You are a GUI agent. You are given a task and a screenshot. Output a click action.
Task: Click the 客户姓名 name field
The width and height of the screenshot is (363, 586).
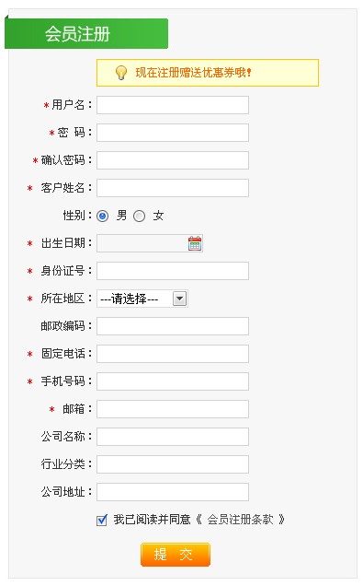(x=173, y=188)
